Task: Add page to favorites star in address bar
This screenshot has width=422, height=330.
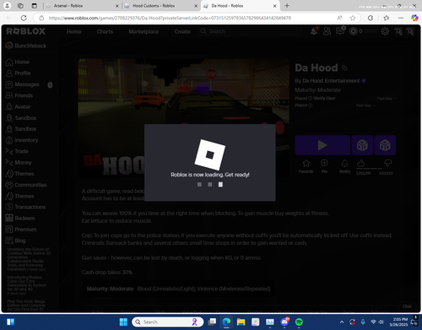Action: [x=353, y=18]
